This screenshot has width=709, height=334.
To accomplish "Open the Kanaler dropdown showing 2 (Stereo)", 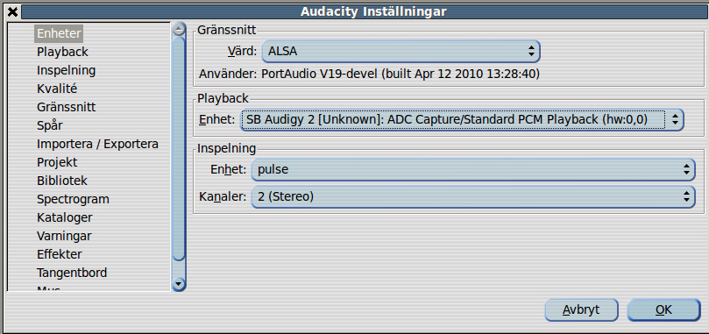I will click(473, 197).
